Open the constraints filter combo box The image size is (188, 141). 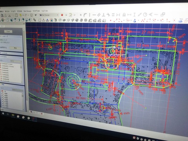[16, 61]
